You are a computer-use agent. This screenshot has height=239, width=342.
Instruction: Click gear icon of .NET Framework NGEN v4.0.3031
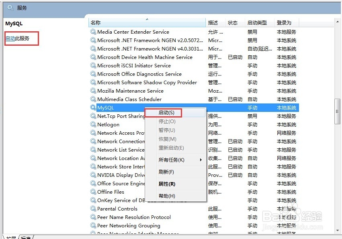(x=93, y=49)
